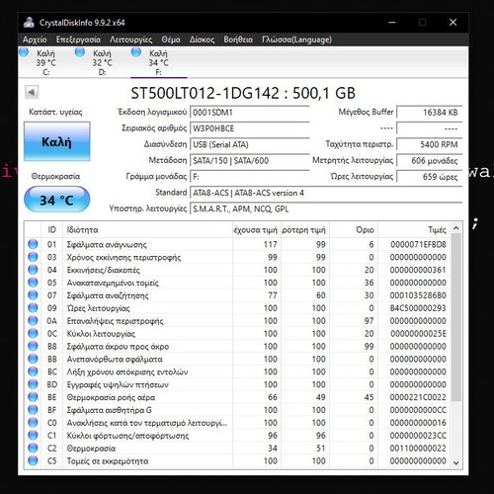Open the Θέμα menu
This screenshot has width=494, height=494.
coord(171,40)
